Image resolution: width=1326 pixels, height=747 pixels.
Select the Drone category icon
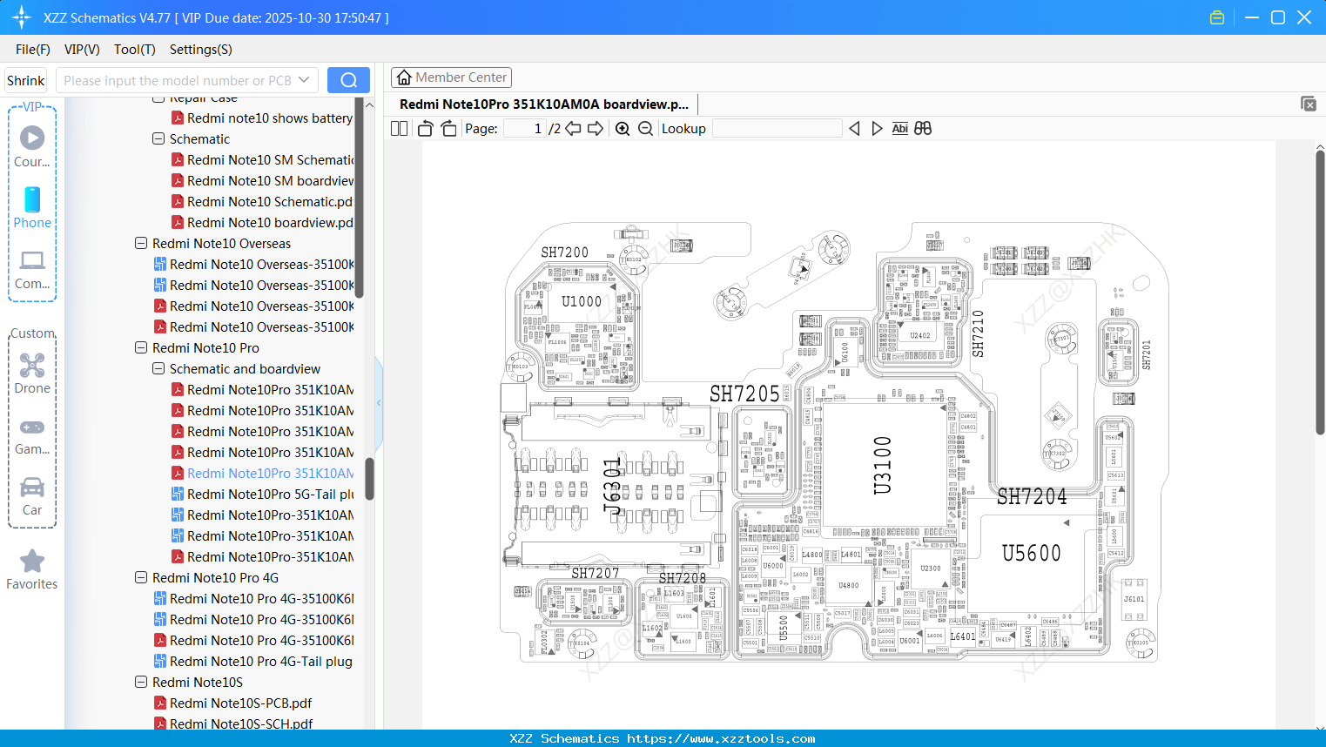tap(32, 373)
